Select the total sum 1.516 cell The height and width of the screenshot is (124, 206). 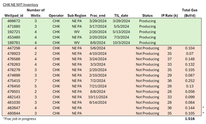190,119
